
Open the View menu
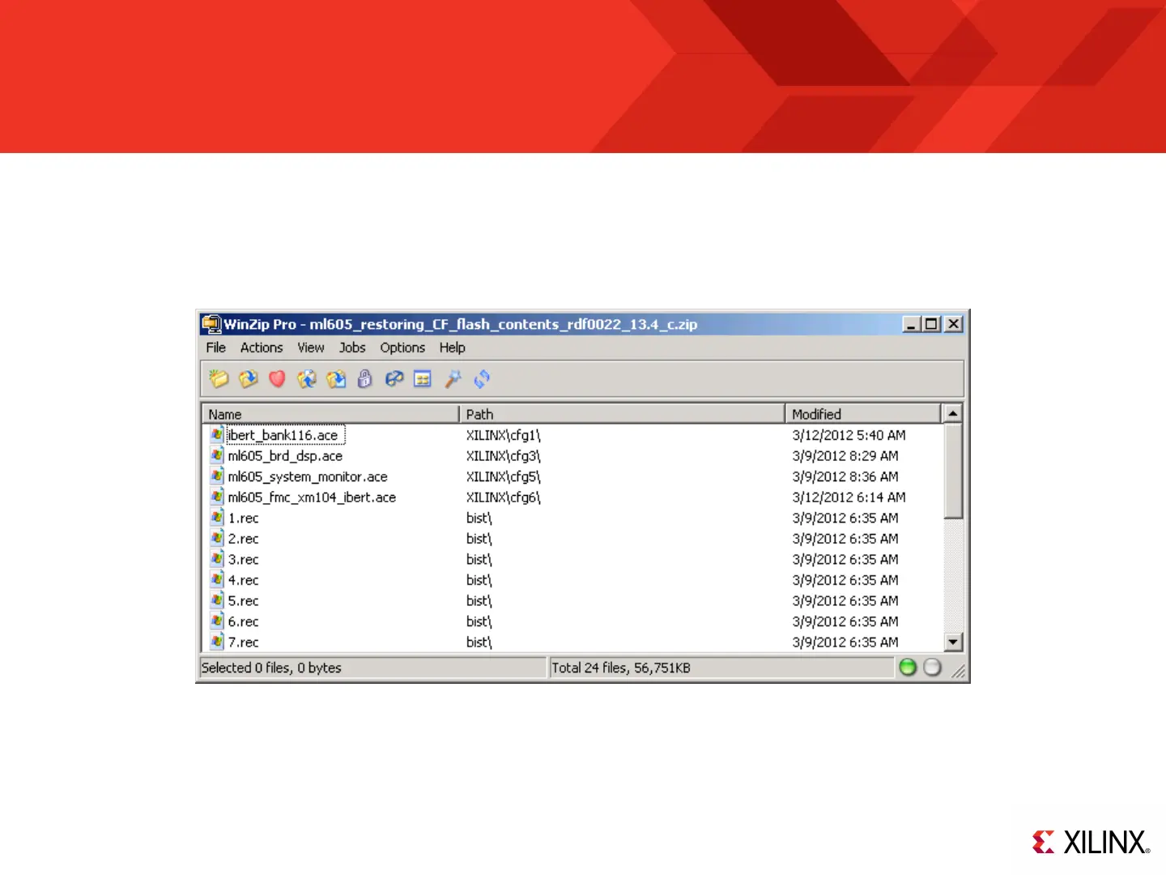click(311, 348)
